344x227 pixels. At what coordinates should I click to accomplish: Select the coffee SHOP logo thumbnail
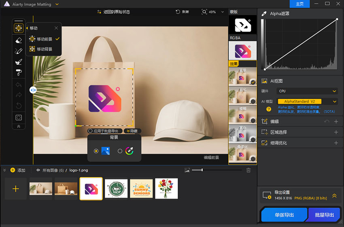tap(116, 189)
